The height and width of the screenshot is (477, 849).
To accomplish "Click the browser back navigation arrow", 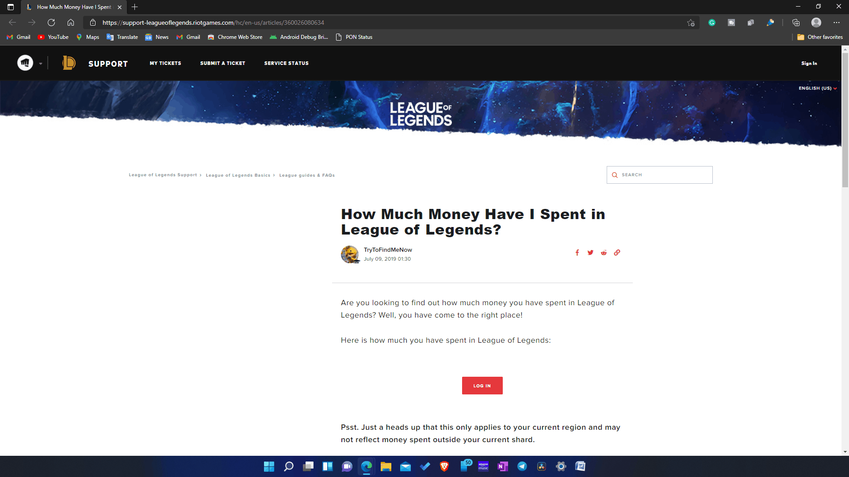I will (13, 22).
